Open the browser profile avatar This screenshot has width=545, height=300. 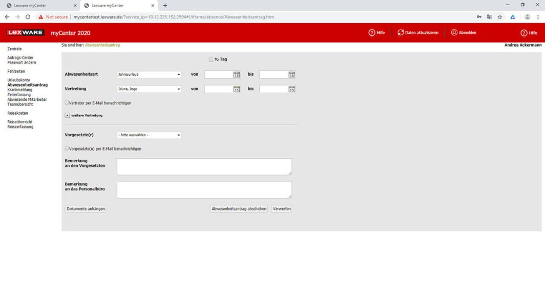click(x=527, y=17)
